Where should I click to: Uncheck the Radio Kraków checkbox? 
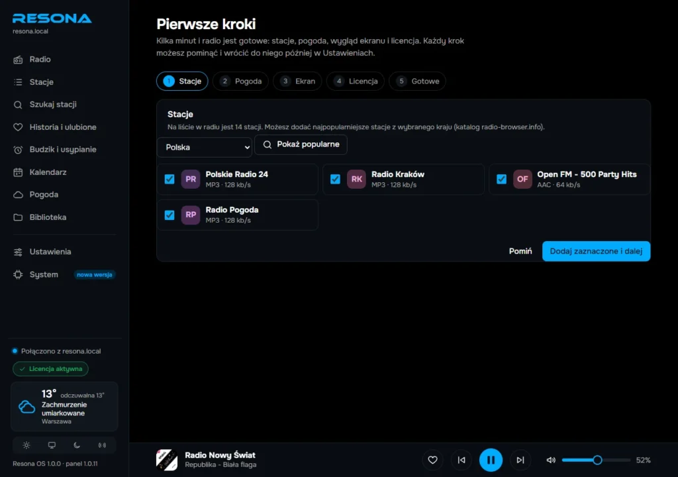[x=335, y=179]
